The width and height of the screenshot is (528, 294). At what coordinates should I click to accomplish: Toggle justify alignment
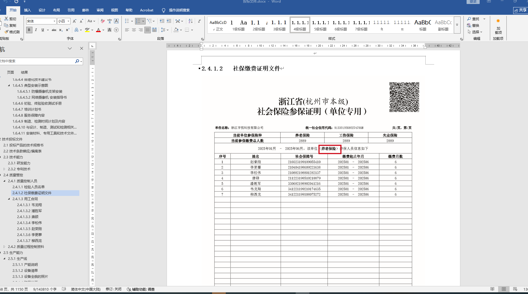tap(147, 30)
